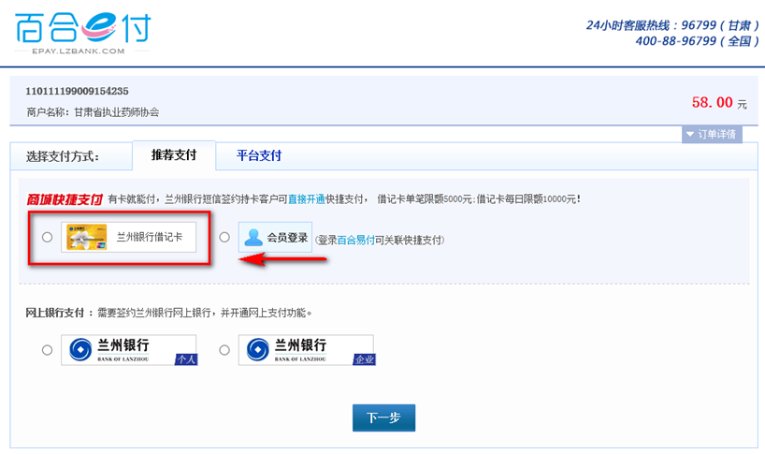Viewport: 765px width, 454px height.
Task: Click the 58.00 元 amount
Action: pos(719,103)
